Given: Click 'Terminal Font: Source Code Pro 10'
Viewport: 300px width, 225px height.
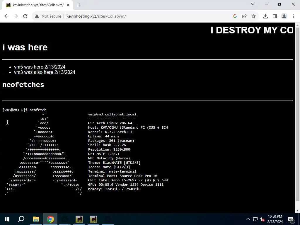Looking at the screenshot, I should pyautogui.click(x=123, y=176).
